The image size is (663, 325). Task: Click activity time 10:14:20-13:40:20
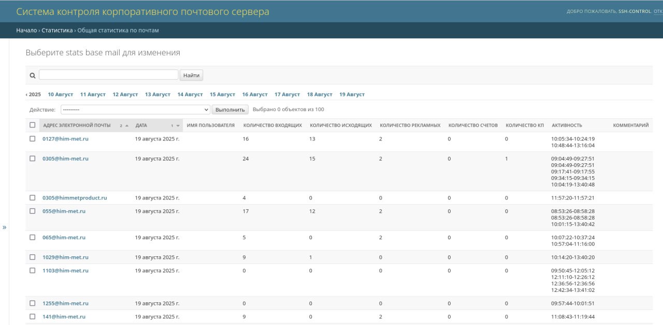(x=573, y=257)
